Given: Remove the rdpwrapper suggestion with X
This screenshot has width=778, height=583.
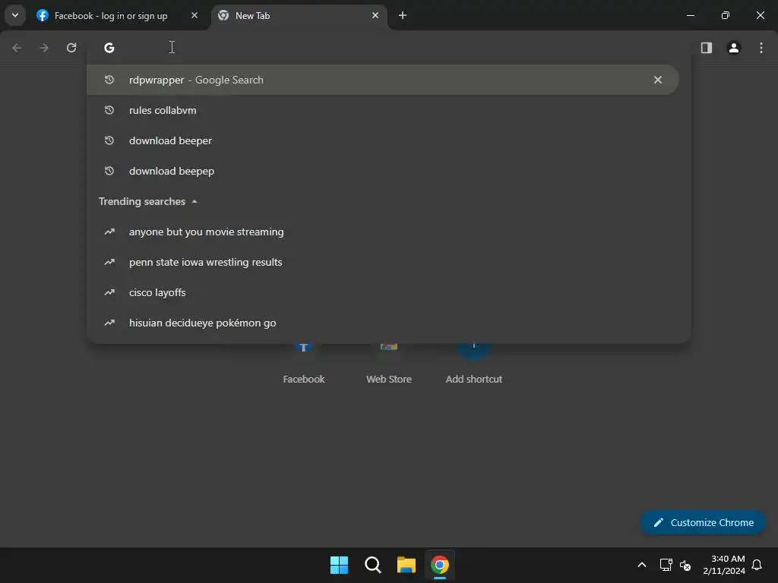Looking at the screenshot, I should 657,80.
